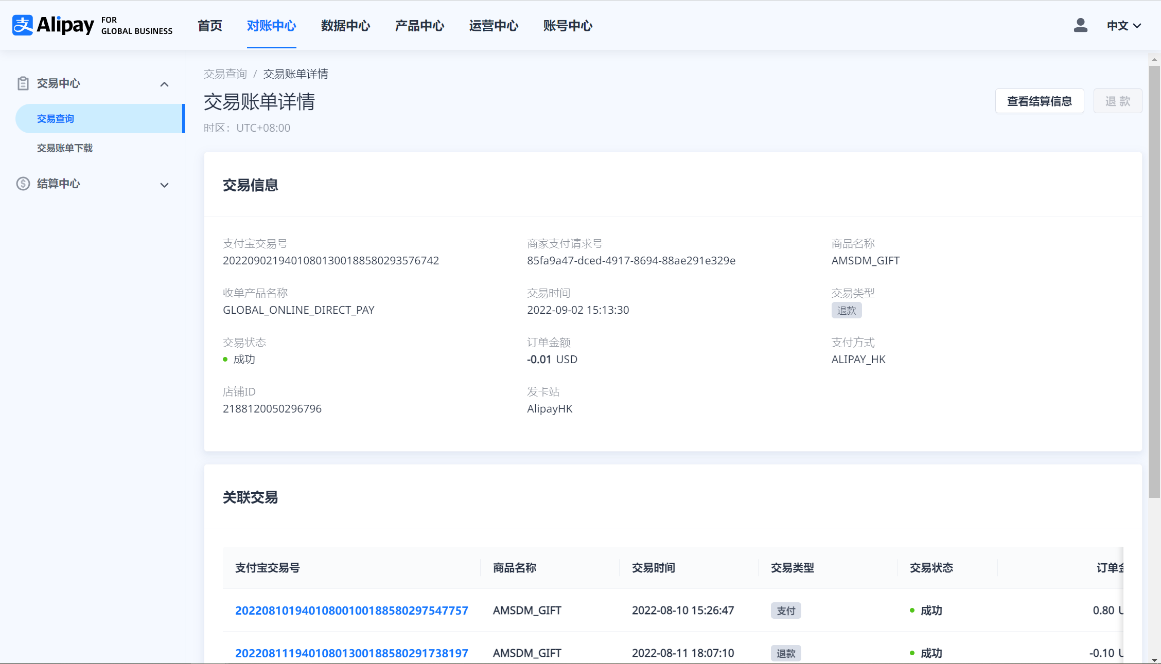Open transaction 2022081019401080010018858029754775​7
The image size is (1161, 664).
click(x=351, y=611)
